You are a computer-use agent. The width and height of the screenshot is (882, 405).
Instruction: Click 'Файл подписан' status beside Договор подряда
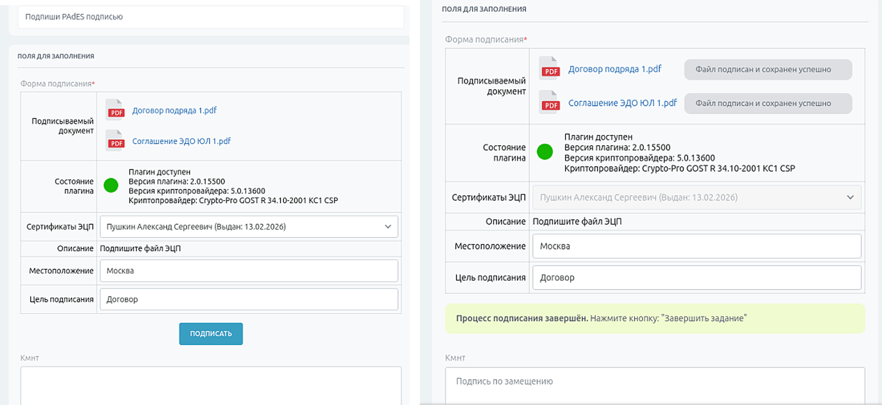pyautogui.click(x=767, y=70)
